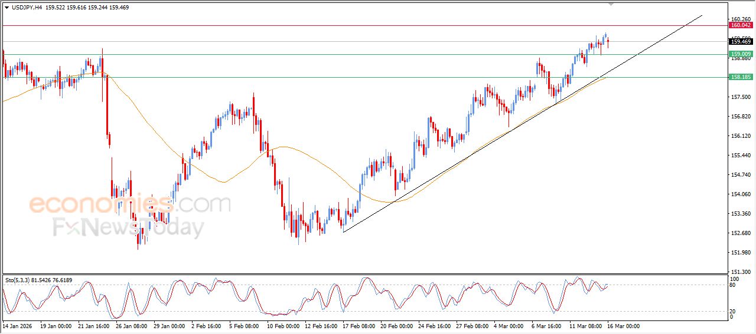Click the dropdown triangle beside USDJPY,H4

[x=7, y=8]
